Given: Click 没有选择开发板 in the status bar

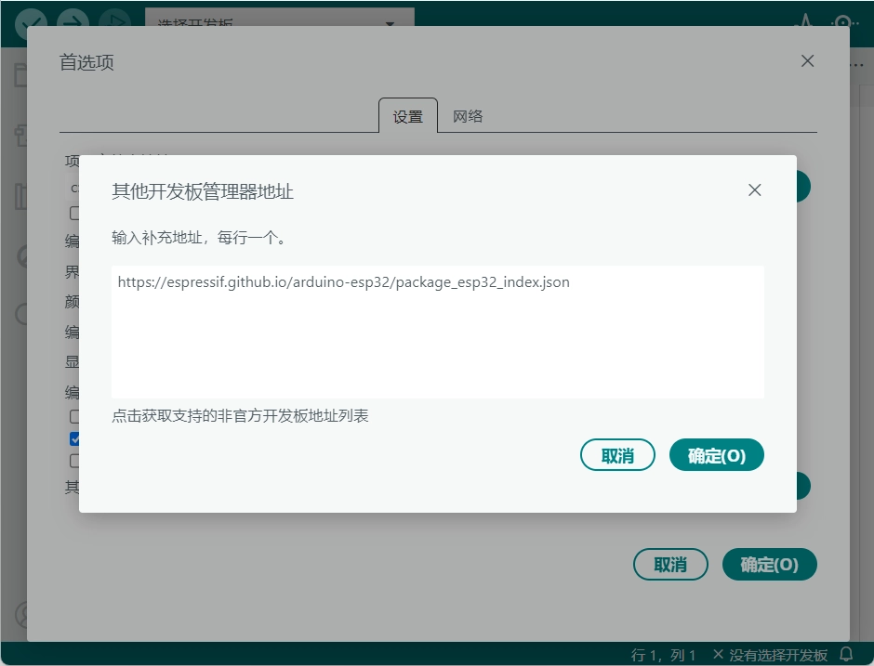Looking at the screenshot, I should click(x=771, y=655).
